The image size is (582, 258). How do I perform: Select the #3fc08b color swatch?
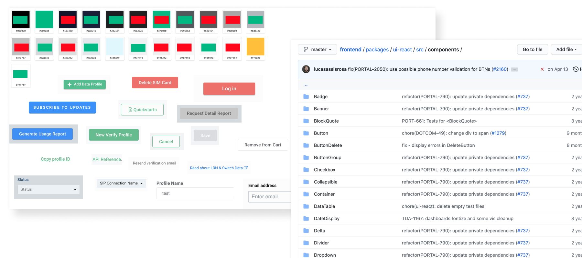[162, 22]
